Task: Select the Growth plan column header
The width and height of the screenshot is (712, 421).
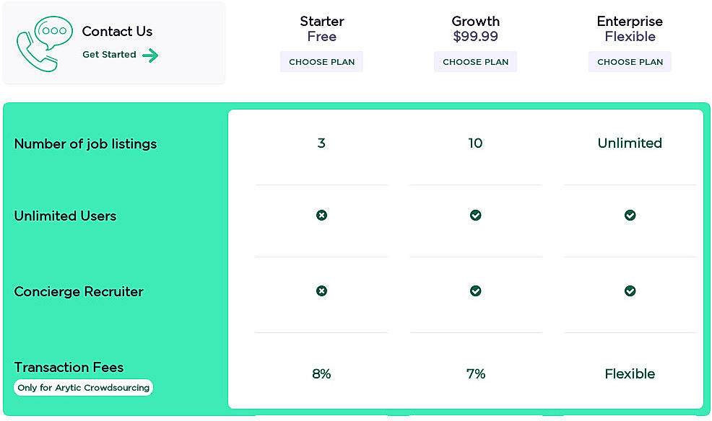Action: click(475, 29)
